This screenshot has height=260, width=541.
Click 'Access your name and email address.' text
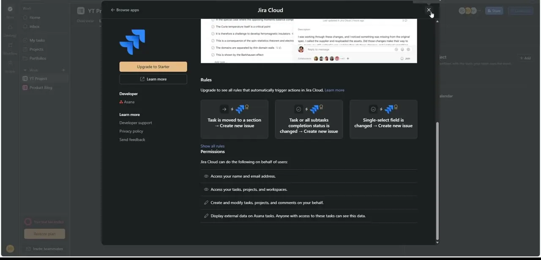[x=243, y=176]
